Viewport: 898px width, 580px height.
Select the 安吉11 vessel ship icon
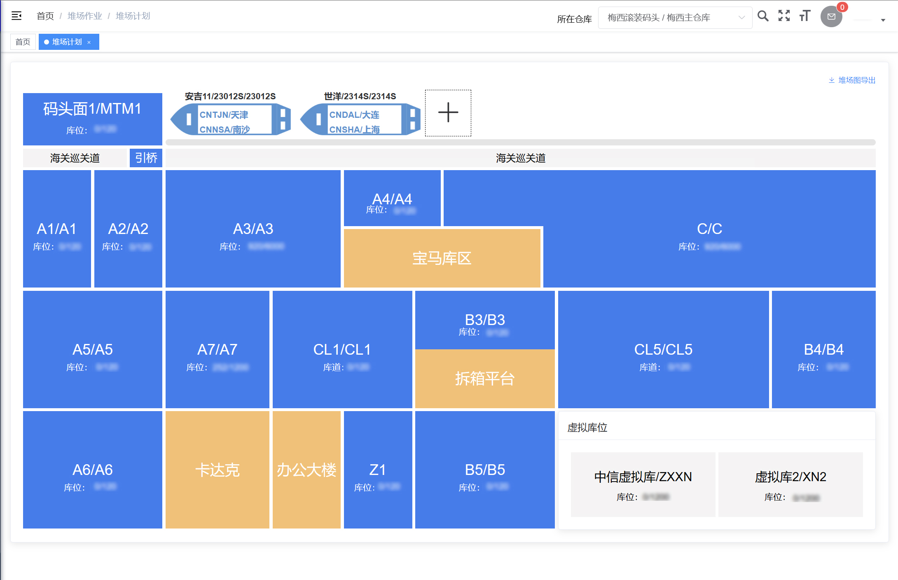tap(231, 119)
